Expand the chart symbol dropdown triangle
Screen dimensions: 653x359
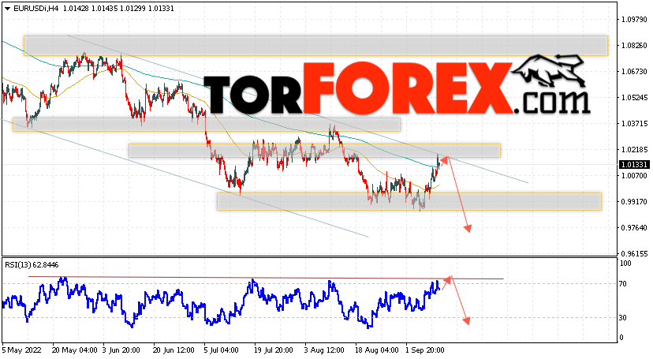point(8,9)
